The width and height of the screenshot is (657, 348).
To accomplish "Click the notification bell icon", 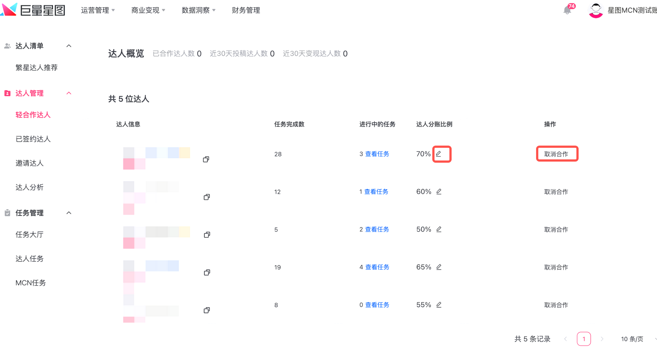I will pos(567,10).
